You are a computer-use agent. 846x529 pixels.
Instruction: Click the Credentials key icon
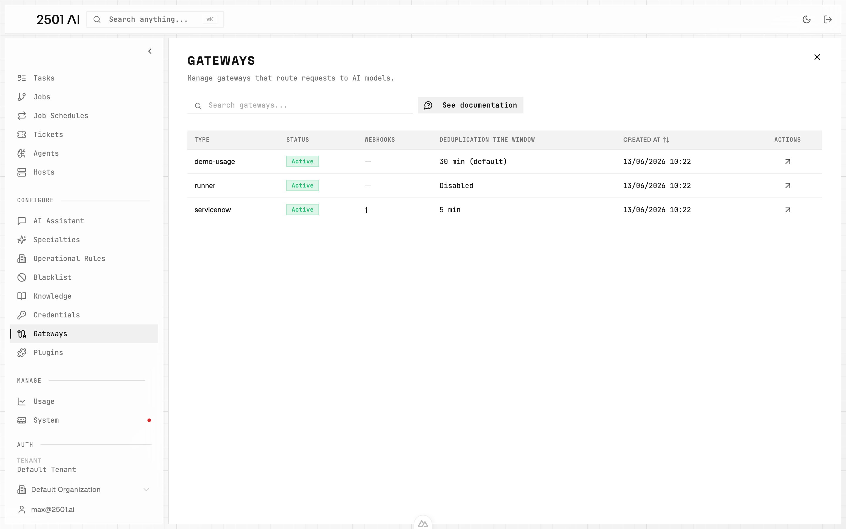pyautogui.click(x=22, y=315)
